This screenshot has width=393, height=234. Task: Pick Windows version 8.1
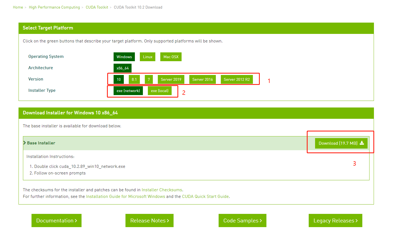click(134, 79)
